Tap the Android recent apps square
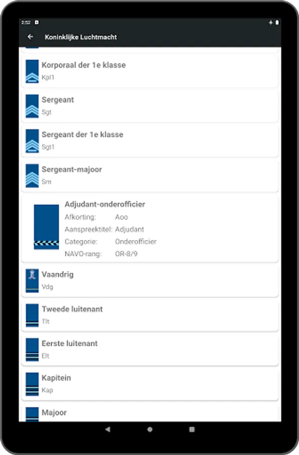 192,429
